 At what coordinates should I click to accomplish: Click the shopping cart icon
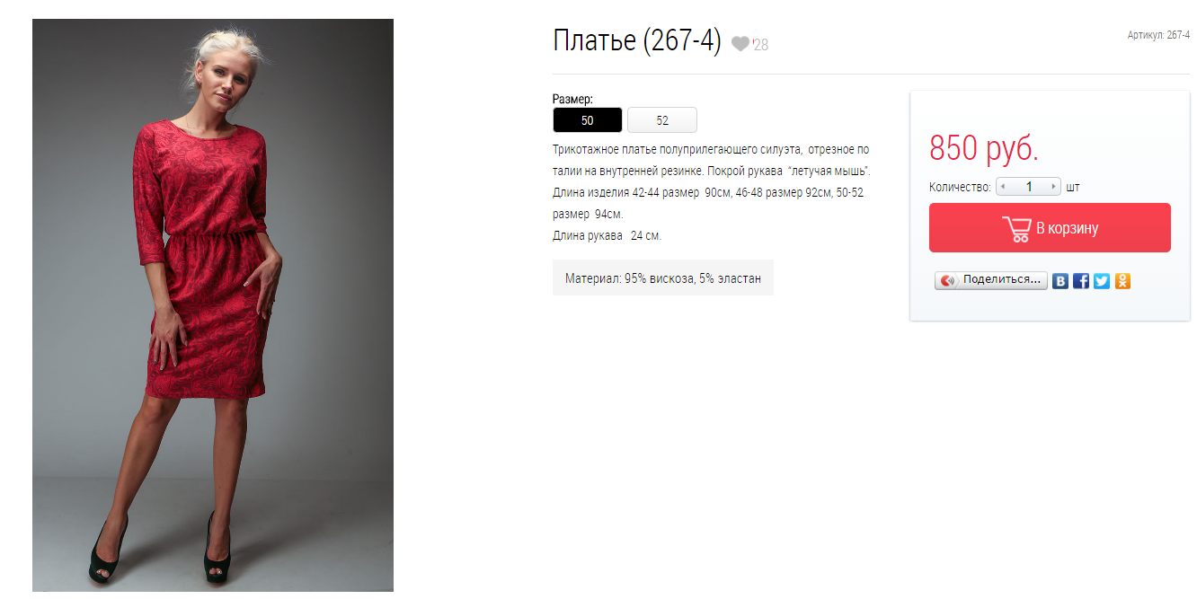point(1016,229)
